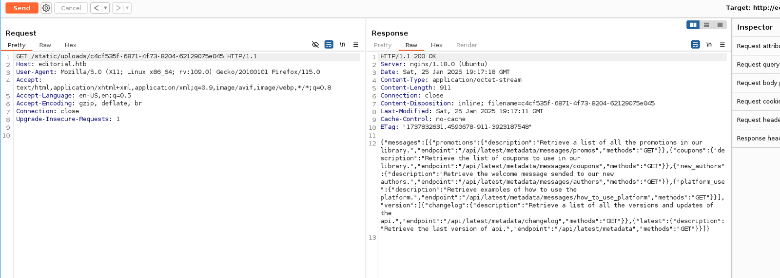Toggle line wrap in Request pane
The width and height of the screenshot is (780, 278).
pyautogui.click(x=329, y=45)
